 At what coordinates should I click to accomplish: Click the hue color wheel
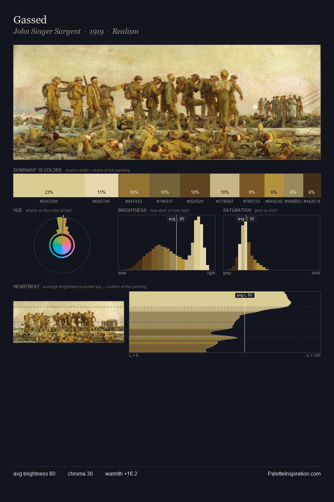point(62,245)
